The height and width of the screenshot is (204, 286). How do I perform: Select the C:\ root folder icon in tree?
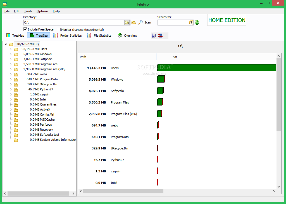pyautogui.click(x=11, y=44)
